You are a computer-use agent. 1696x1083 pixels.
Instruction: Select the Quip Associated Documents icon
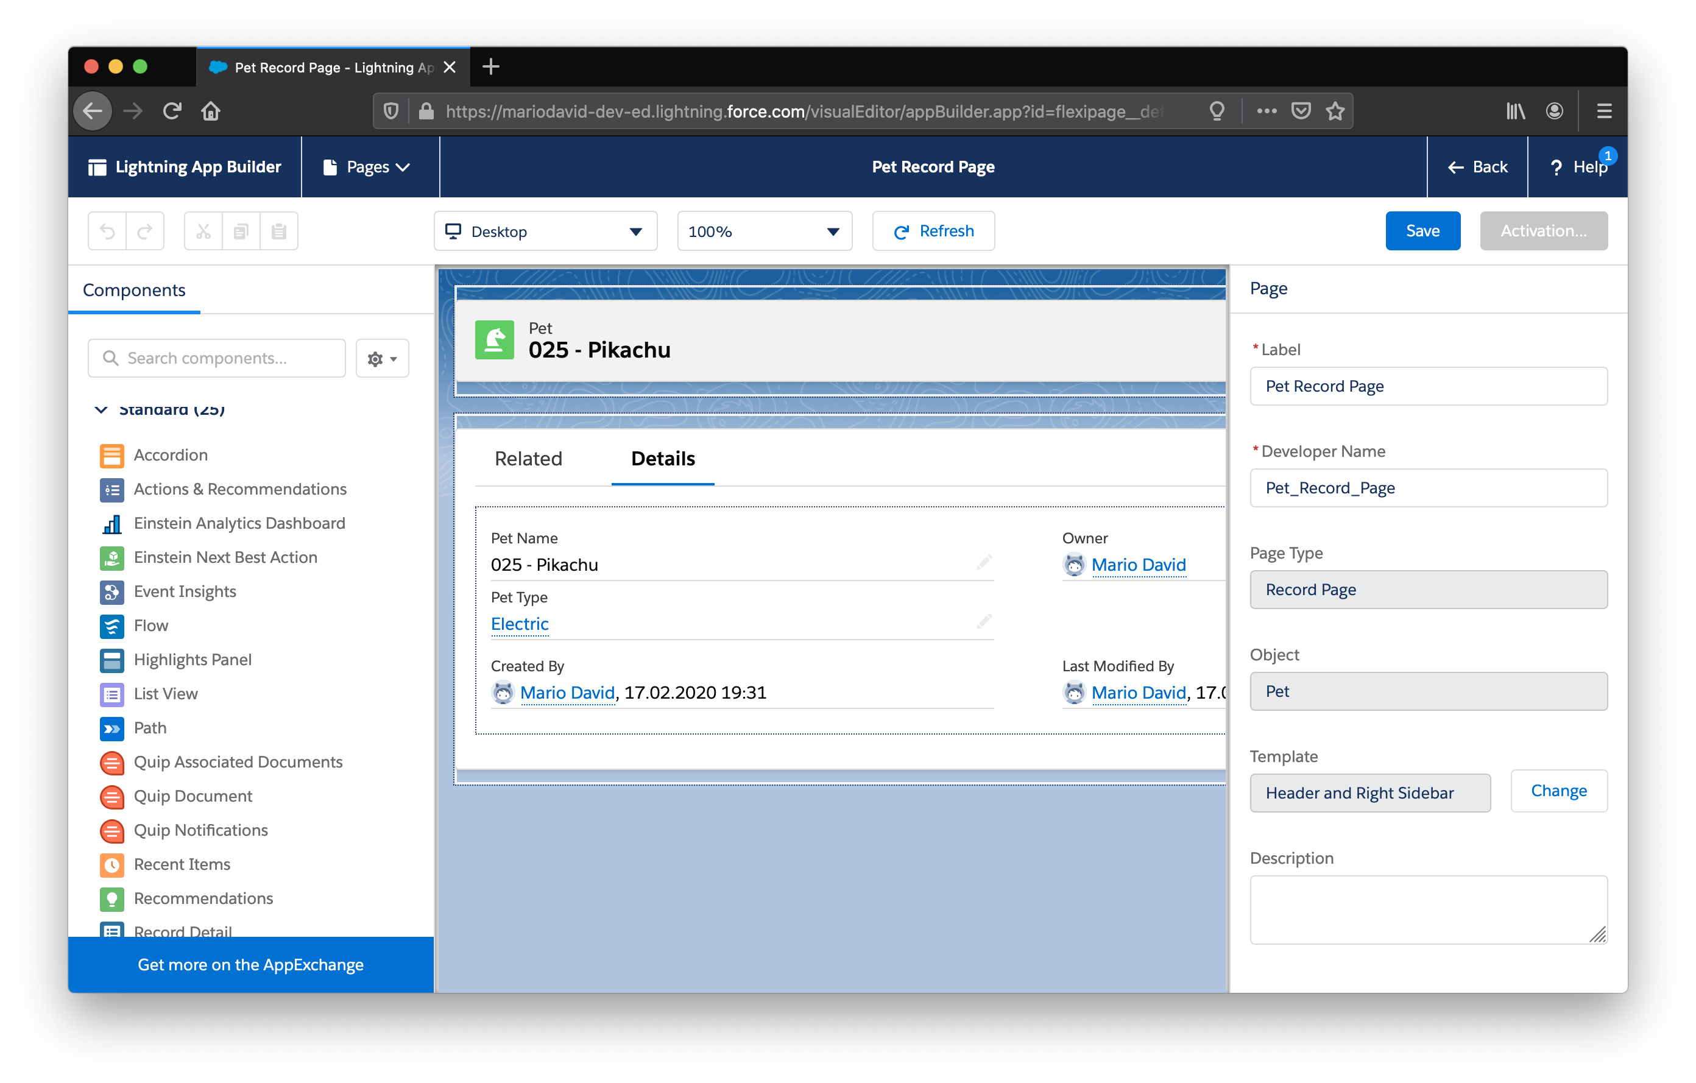click(112, 763)
